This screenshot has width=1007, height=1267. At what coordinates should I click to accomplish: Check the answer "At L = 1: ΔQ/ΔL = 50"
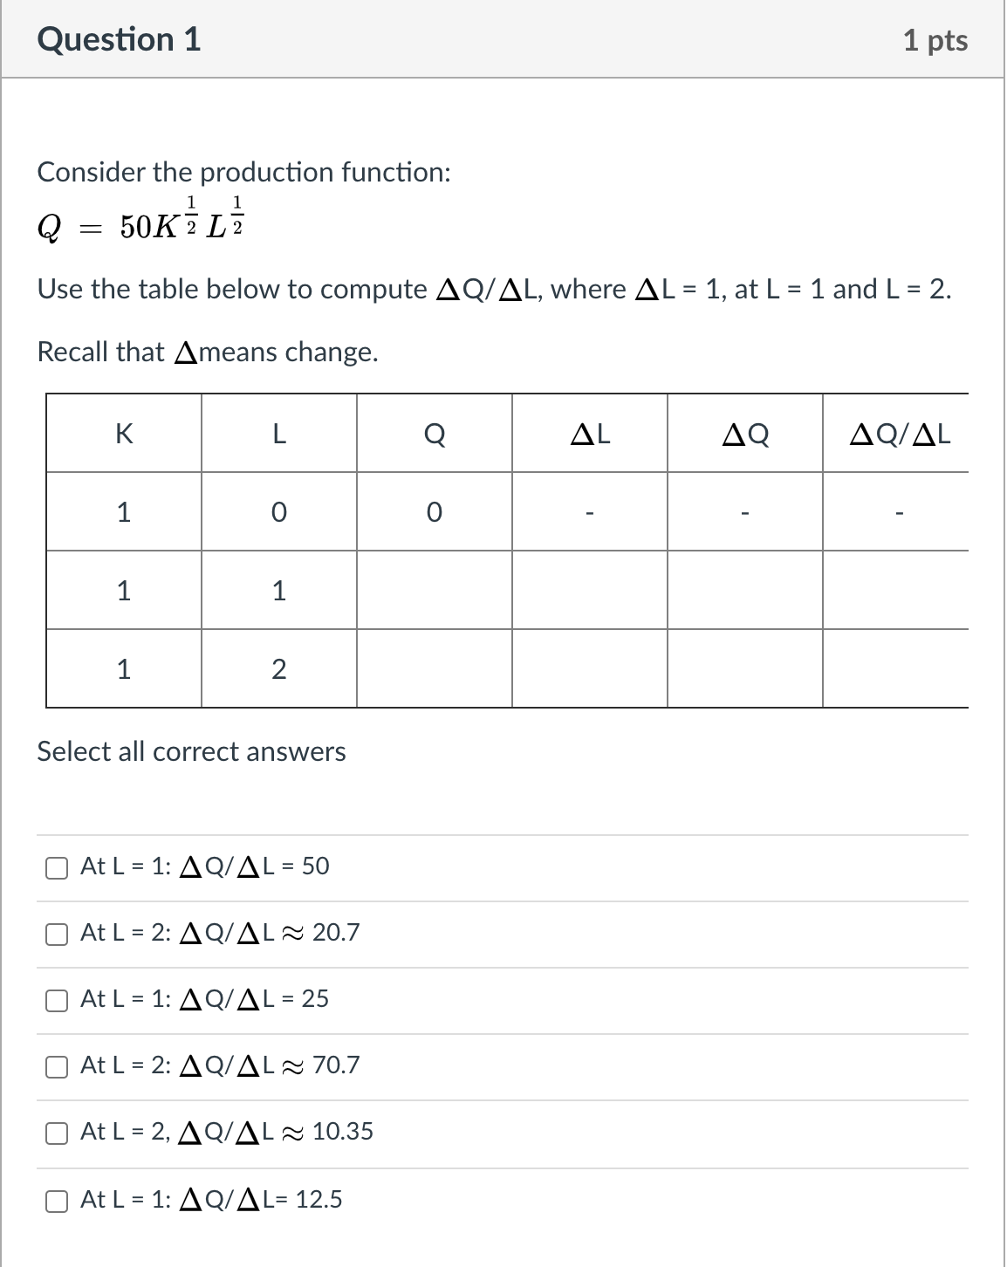click(57, 867)
